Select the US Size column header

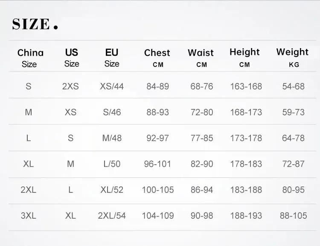71,57
